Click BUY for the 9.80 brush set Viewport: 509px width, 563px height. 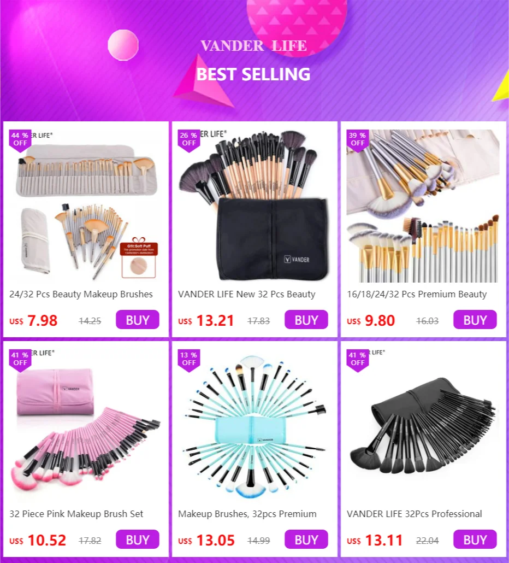pyautogui.click(x=475, y=320)
